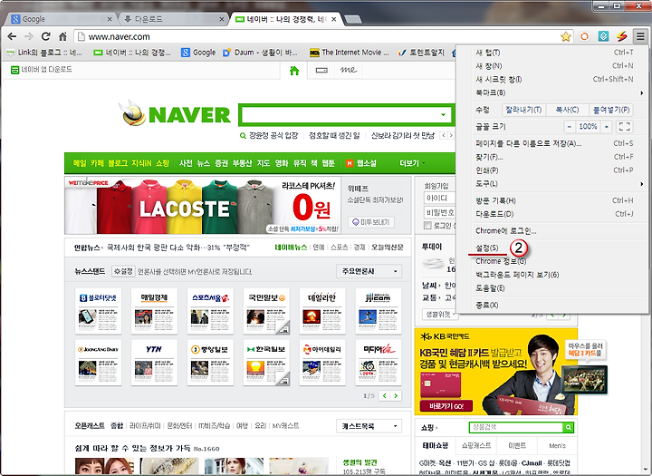The height and width of the screenshot is (476, 652).
Task: Click the orange circle extension icon
Action: (584, 36)
